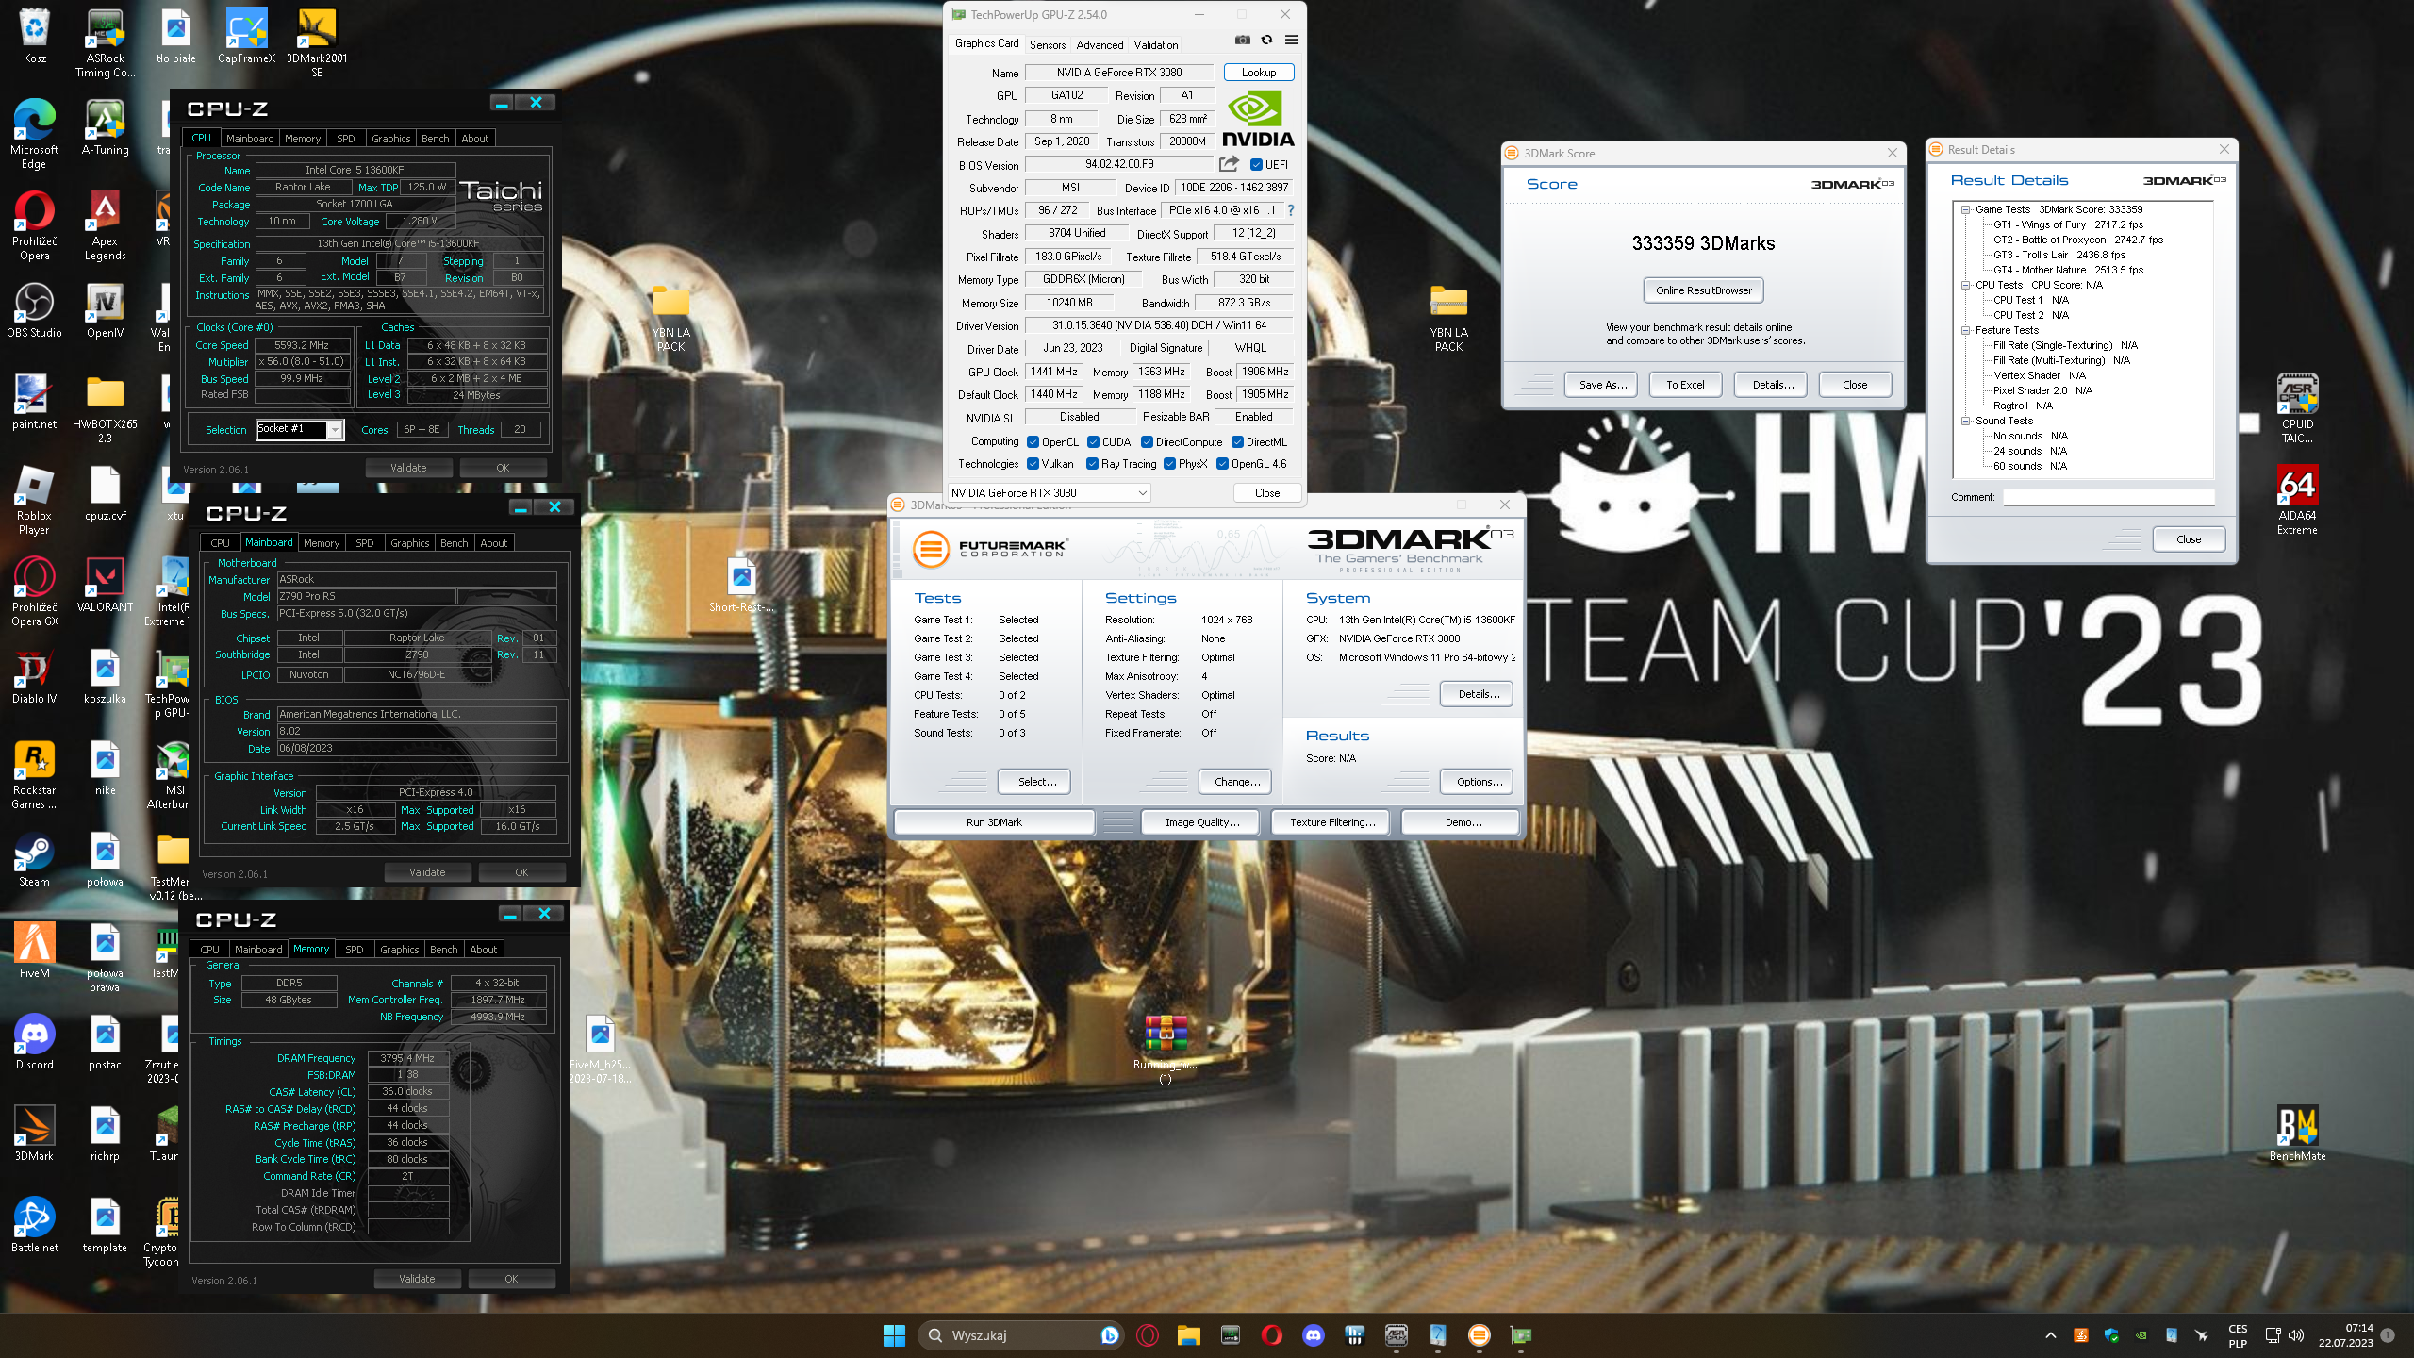Open the Apex Legends desktop icon

click(105, 225)
